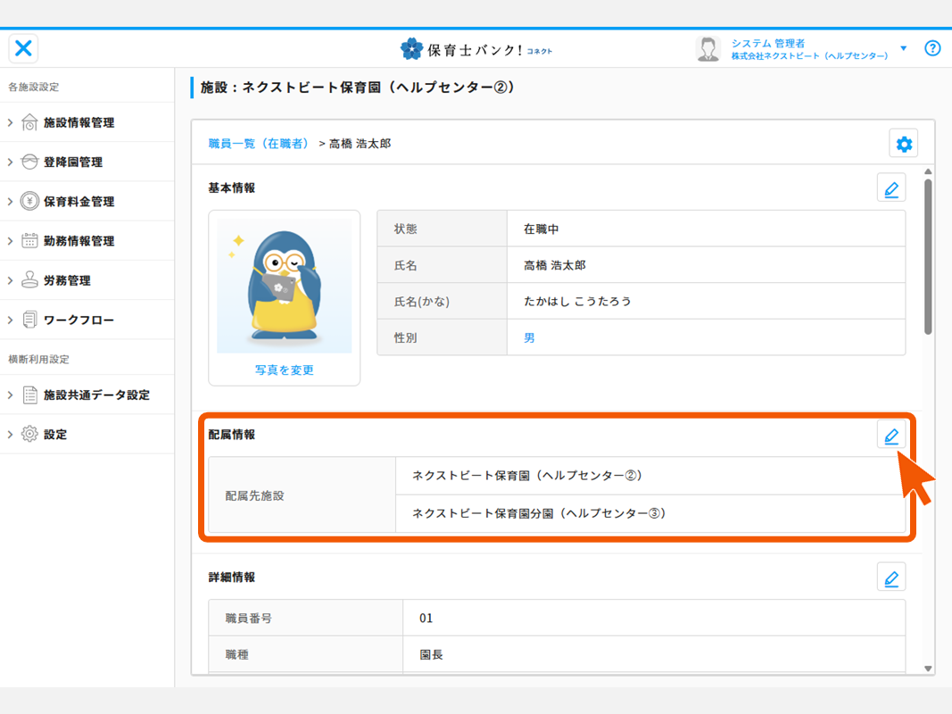Viewport: 952px width, 714px height.
Task: Edit basic info with the pencil icon
Action: pyautogui.click(x=890, y=188)
